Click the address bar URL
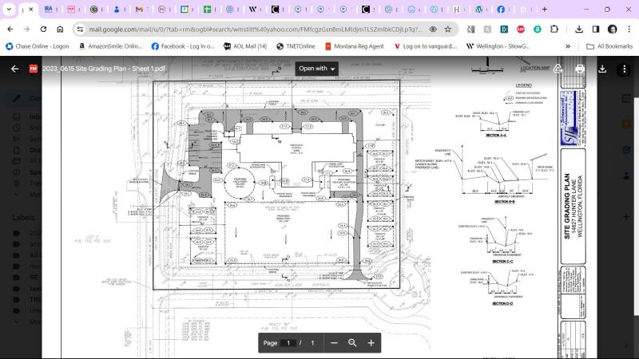Screen dimensions: 639x359 [248, 29]
